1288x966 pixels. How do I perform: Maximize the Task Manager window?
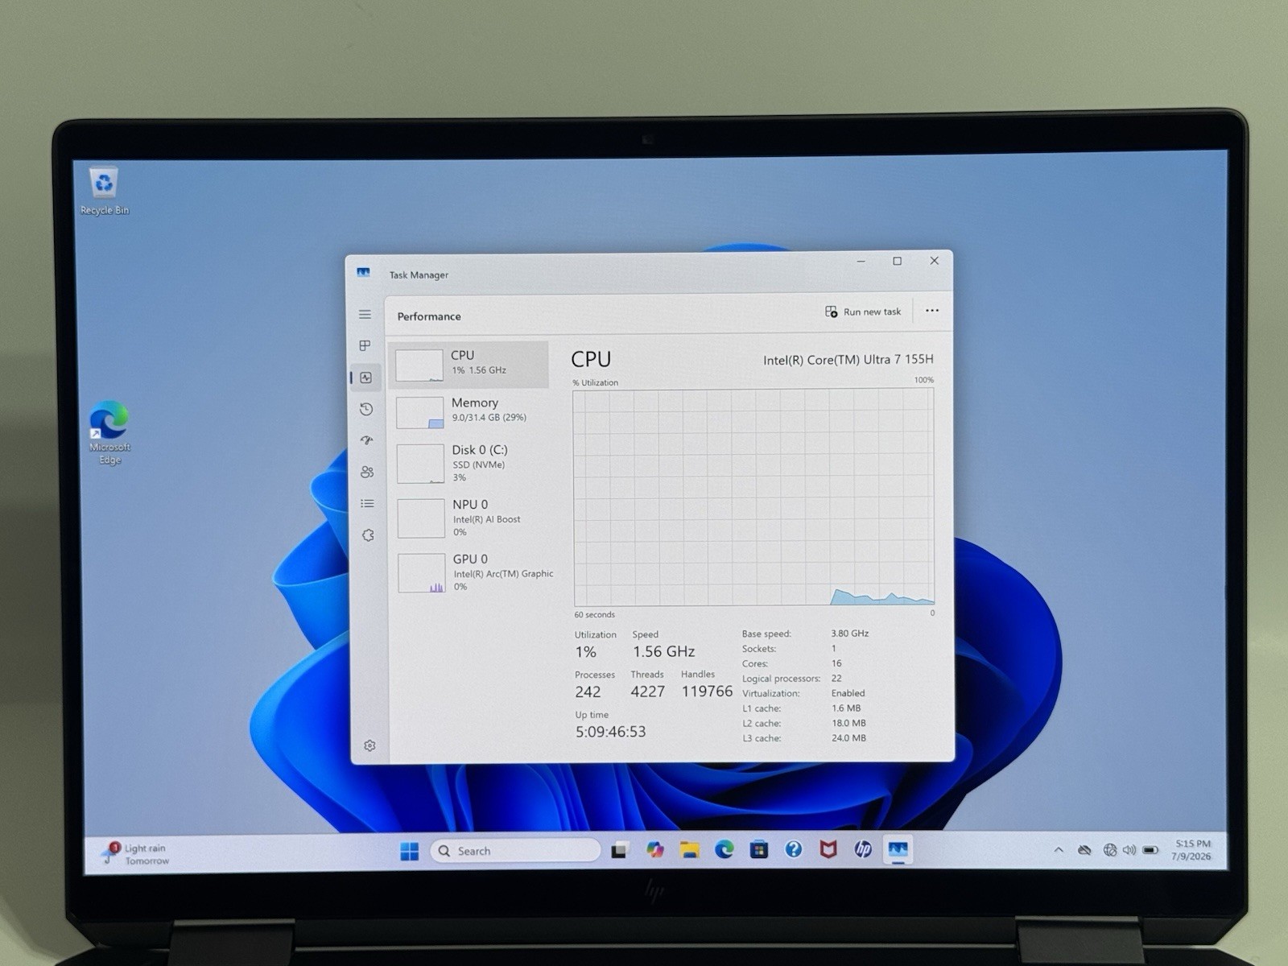[x=897, y=261]
